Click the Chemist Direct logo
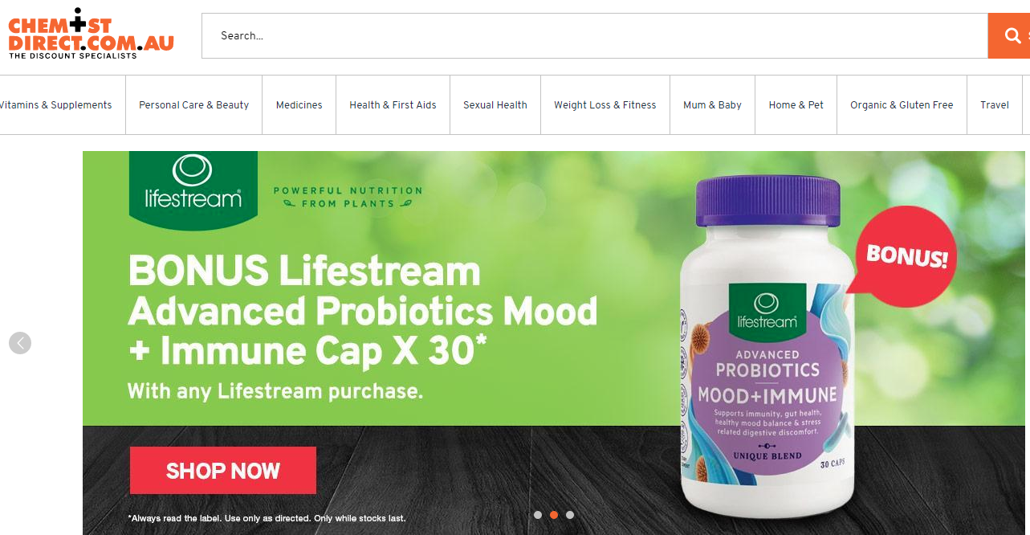 91,34
